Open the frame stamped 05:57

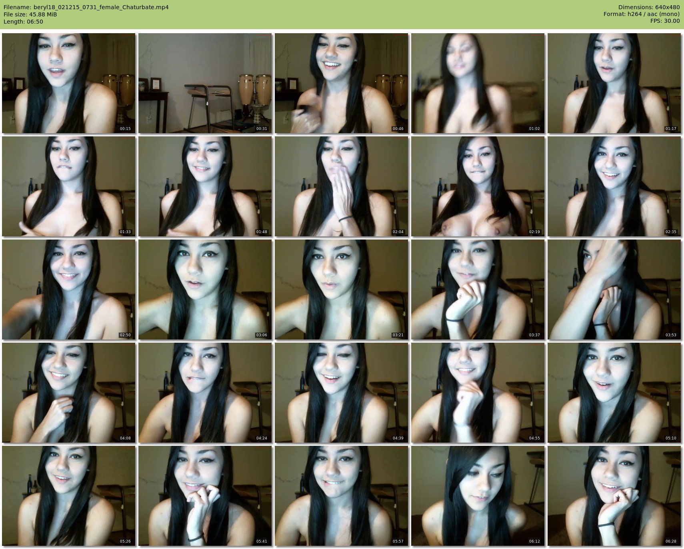pyautogui.click(x=341, y=496)
